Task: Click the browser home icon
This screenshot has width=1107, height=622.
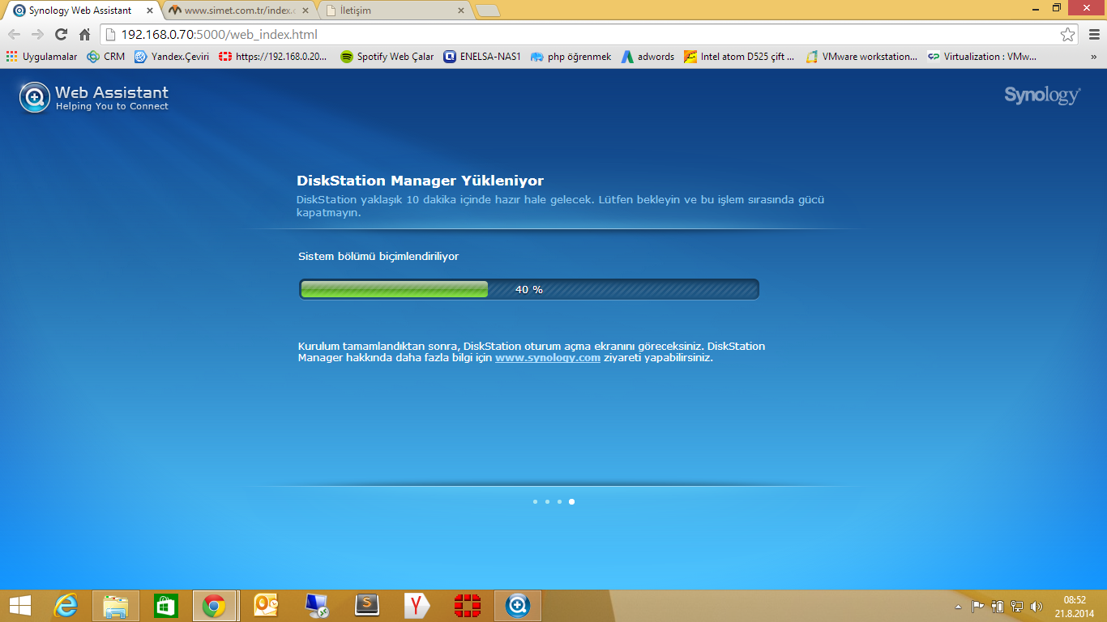Action: pyautogui.click(x=84, y=35)
